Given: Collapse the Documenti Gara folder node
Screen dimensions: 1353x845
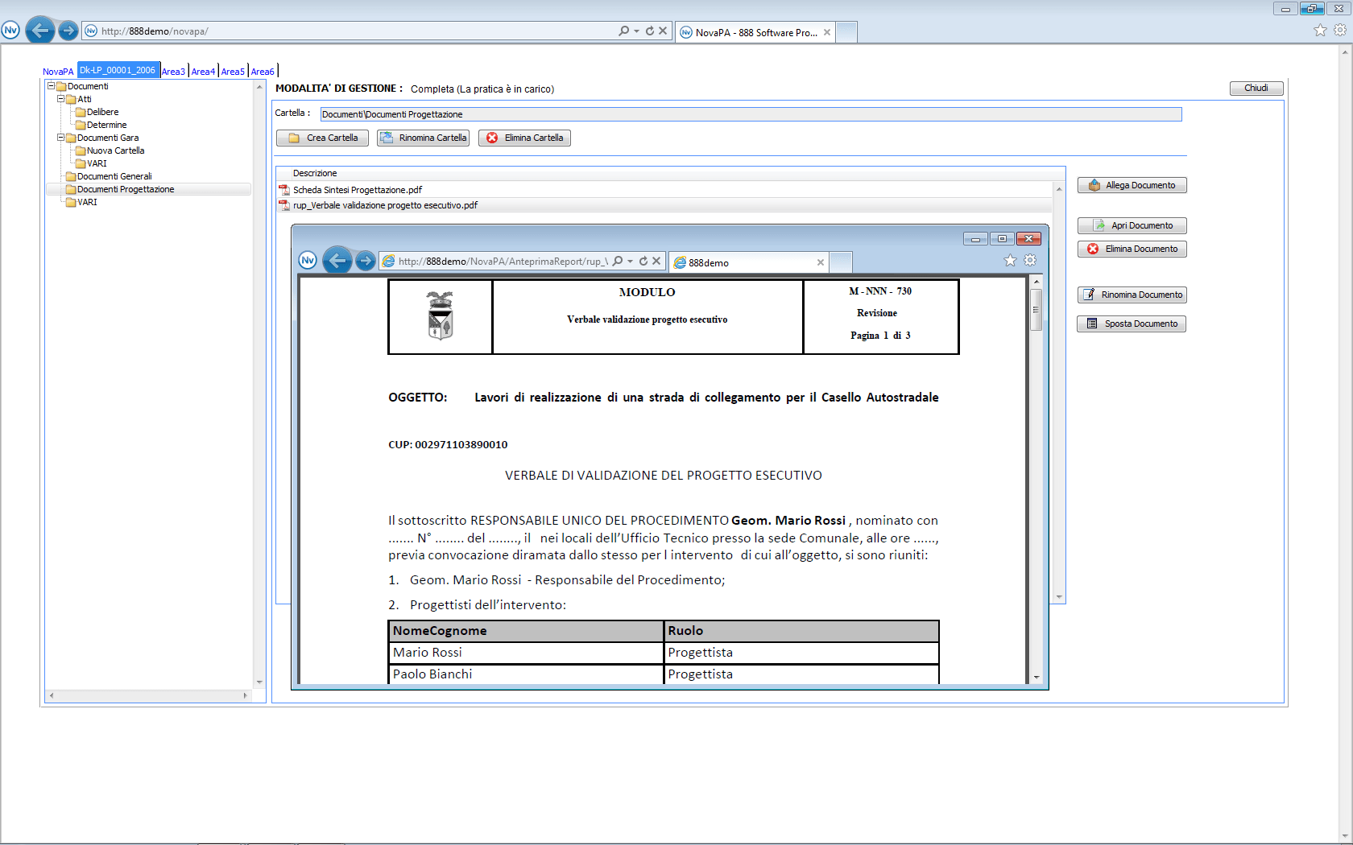Looking at the screenshot, I should coord(60,137).
